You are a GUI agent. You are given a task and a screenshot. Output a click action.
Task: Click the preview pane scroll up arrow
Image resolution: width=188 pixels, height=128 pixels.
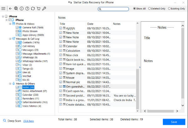point(183,26)
